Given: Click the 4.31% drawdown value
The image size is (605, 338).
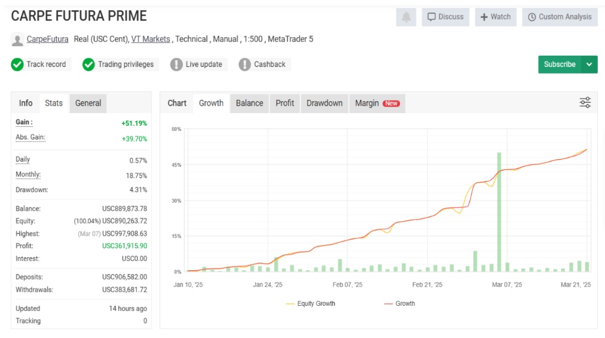Looking at the screenshot, I should tap(138, 190).
